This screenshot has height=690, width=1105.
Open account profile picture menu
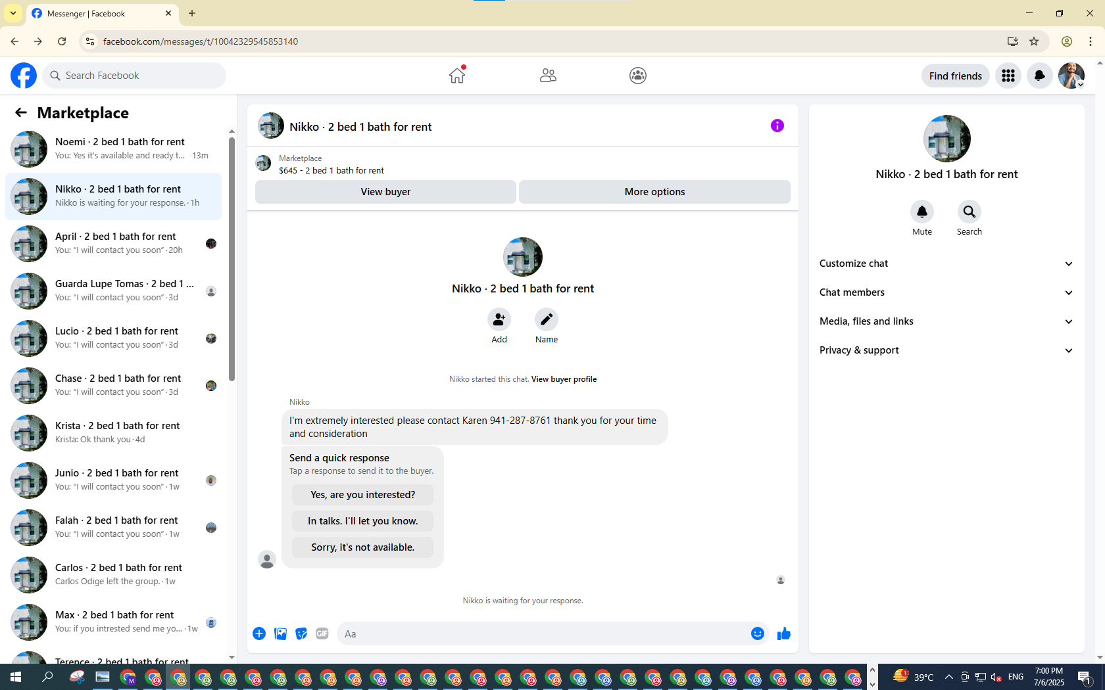tap(1071, 76)
